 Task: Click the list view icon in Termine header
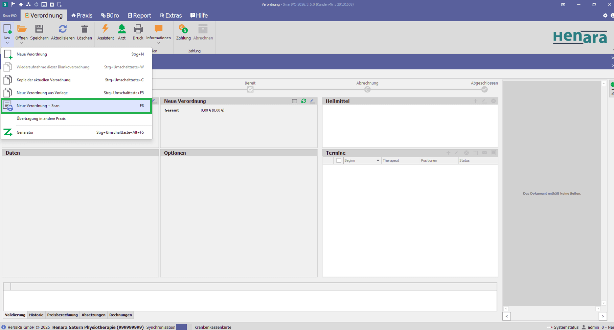tap(493, 153)
